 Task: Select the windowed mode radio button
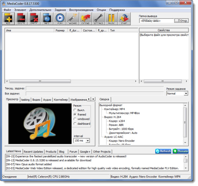(x=75, y=119)
